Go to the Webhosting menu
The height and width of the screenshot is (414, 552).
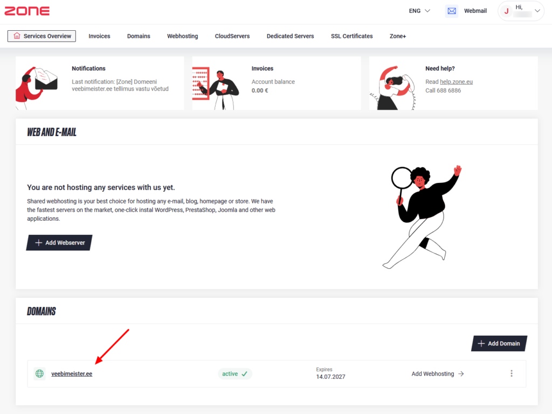click(182, 36)
